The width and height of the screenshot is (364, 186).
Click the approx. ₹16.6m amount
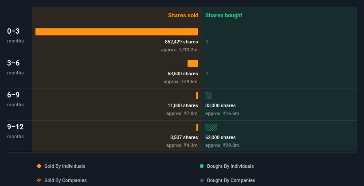[x=222, y=113]
